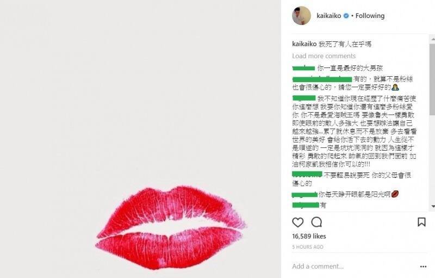This screenshot has height=278, width=435.
Task: Click the comments scrollbar up arrow
Action: pyautogui.click(x=433, y=39)
